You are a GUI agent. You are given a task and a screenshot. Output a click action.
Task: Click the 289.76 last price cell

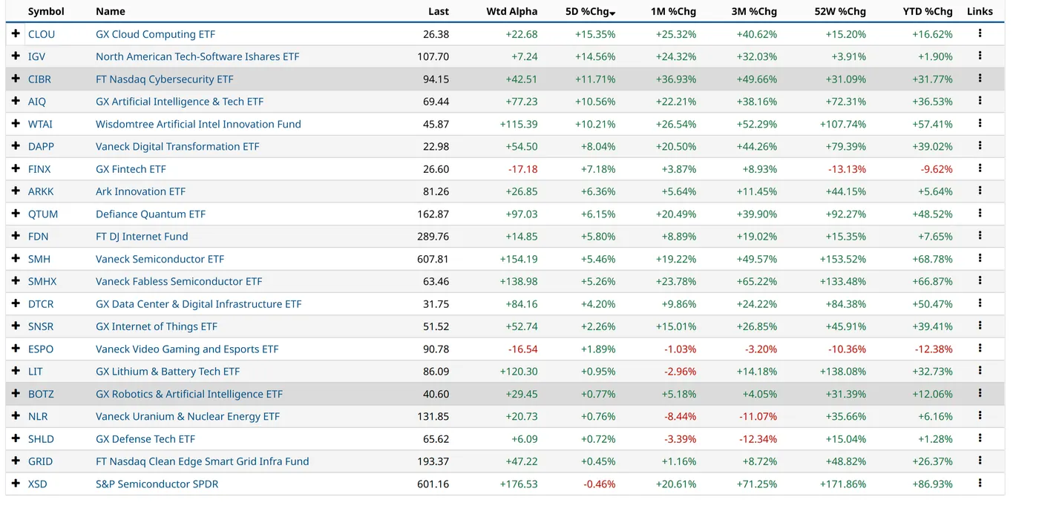pos(433,237)
